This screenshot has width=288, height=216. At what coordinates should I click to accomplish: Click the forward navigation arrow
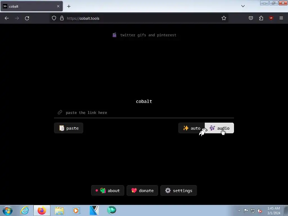(x=17, y=18)
